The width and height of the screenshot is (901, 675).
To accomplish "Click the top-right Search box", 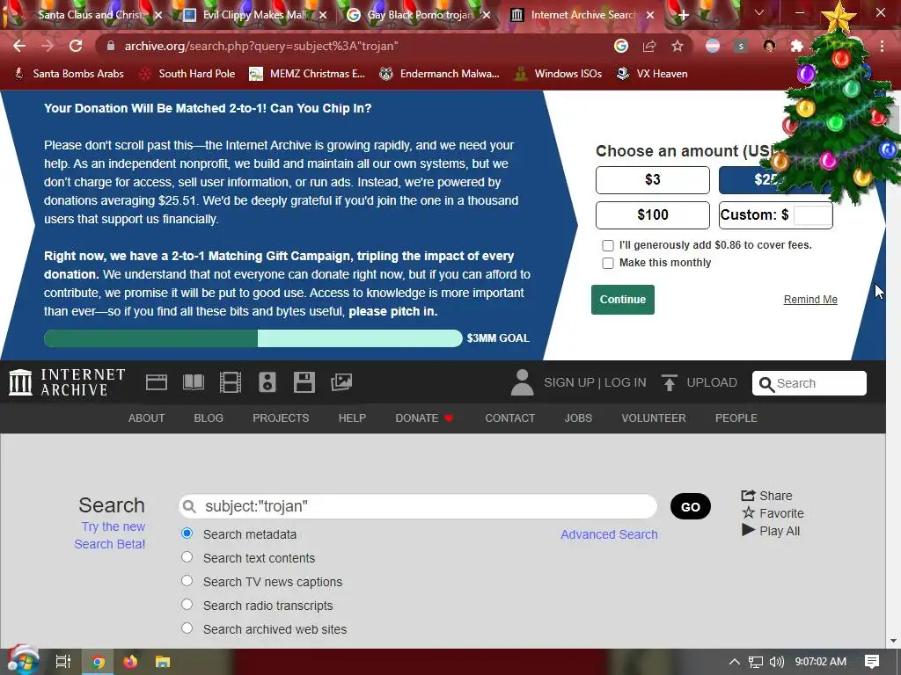I will click(809, 383).
